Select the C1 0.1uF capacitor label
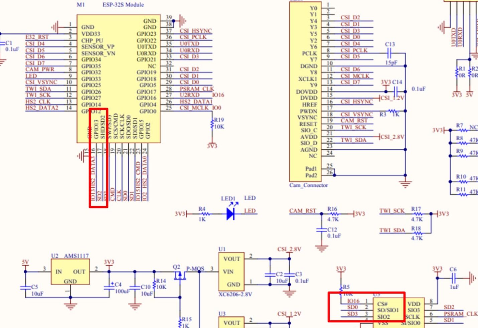The height and width of the screenshot is (328, 478). (x=12, y=46)
